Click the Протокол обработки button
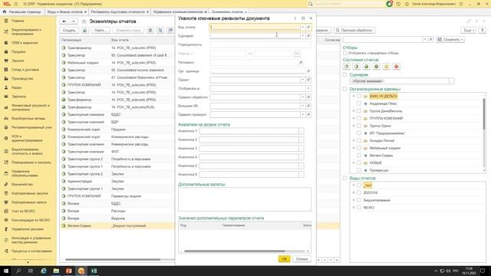Screen dimensions: 491x276 coord(354,31)
